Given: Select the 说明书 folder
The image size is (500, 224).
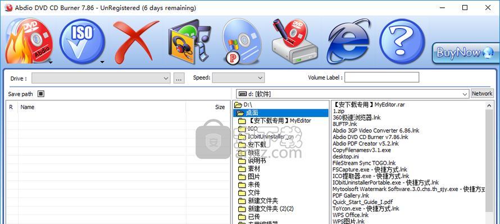Looking at the screenshot, I should click(257, 161).
